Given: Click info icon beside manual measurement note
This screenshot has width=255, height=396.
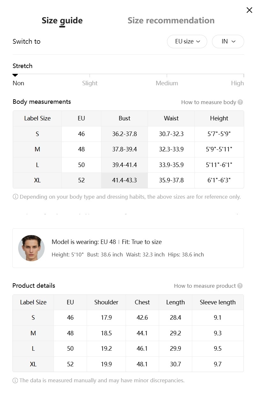Looking at the screenshot, I should [15, 380].
